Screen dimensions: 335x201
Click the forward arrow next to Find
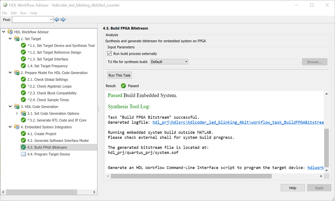click(63, 19)
